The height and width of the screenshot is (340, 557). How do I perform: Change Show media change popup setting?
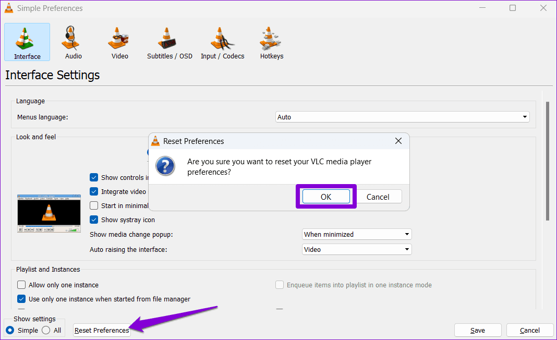coord(357,234)
